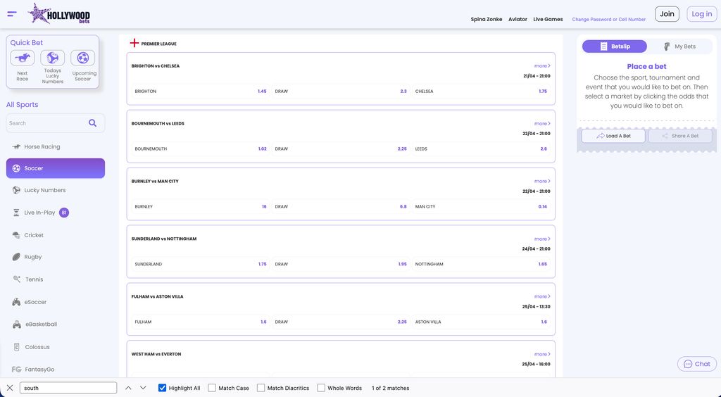Open Spina Zonke link
This screenshot has height=397, width=721.
486,19
